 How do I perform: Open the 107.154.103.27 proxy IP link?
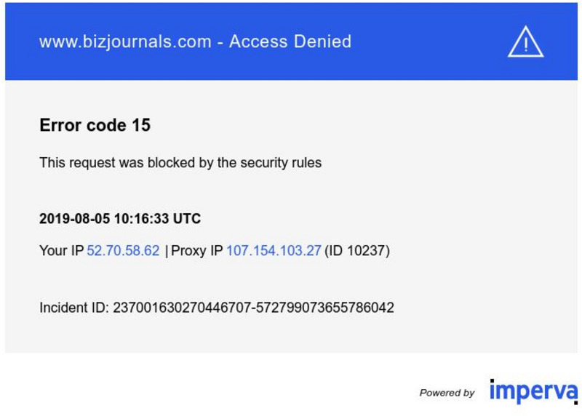pyautogui.click(x=274, y=251)
